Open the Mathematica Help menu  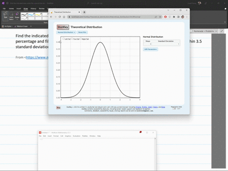click(99, 136)
